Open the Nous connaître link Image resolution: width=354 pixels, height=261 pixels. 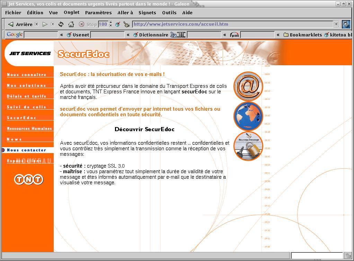coord(27,75)
